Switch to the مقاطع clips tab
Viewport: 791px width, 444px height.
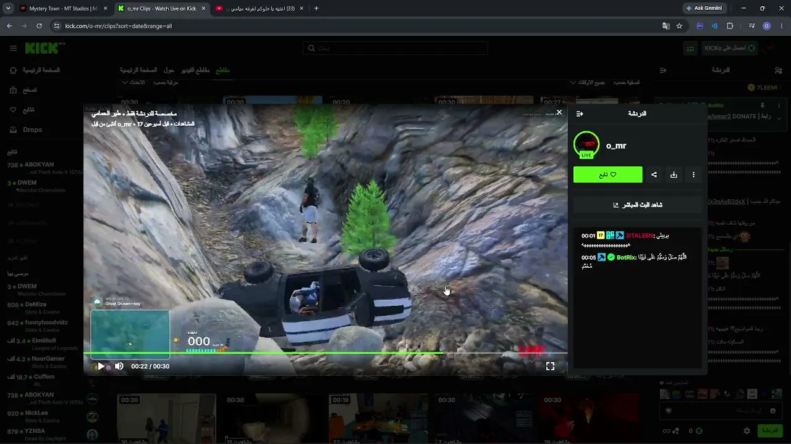pyautogui.click(x=222, y=70)
